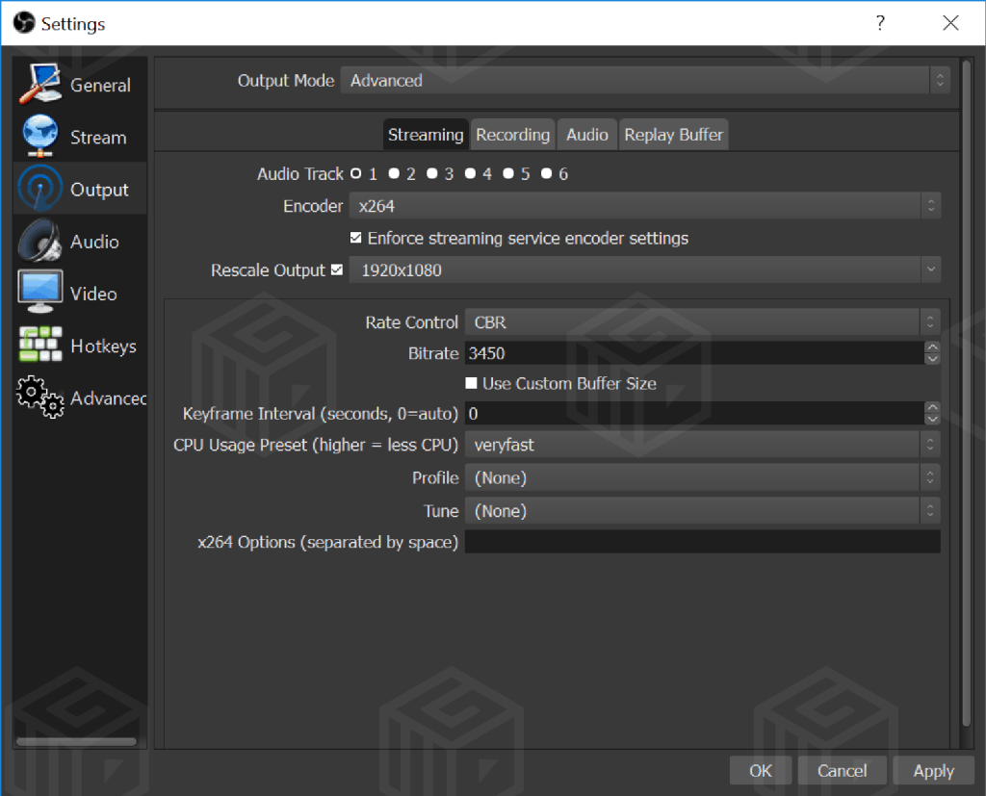Click the settings panel vertical scrollbar
The width and height of the screenshot is (986, 796).
(967, 394)
